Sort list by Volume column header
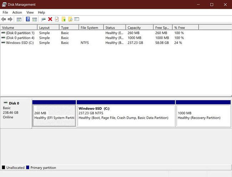232x177 pixels. (19, 28)
